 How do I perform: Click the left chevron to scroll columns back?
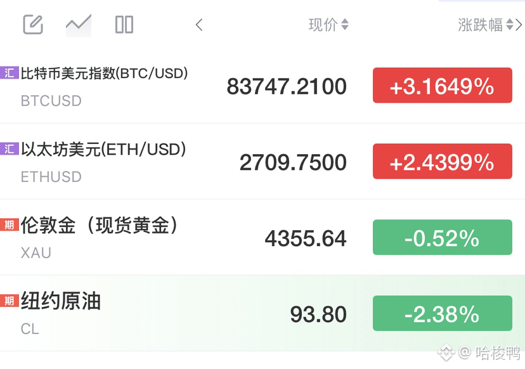pyautogui.click(x=199, y=25)
